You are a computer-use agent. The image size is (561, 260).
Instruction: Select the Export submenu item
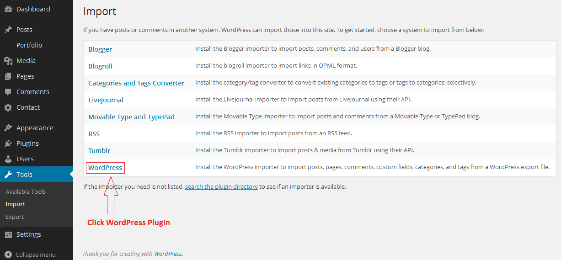(x=15, y=217)
